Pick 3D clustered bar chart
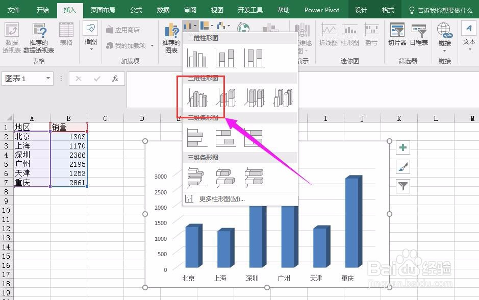 pyautogui.click(x=197, y=178)
